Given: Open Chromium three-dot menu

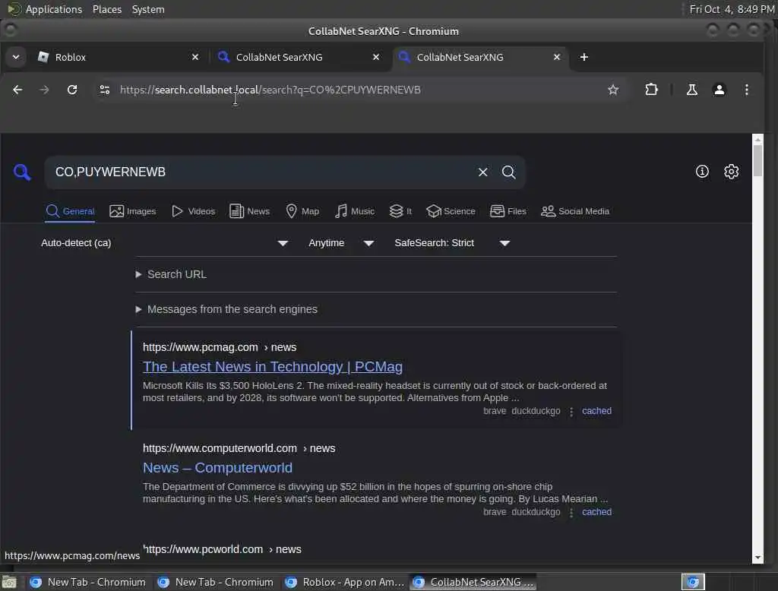Looking at the screenshot, I should coord(746,90).
